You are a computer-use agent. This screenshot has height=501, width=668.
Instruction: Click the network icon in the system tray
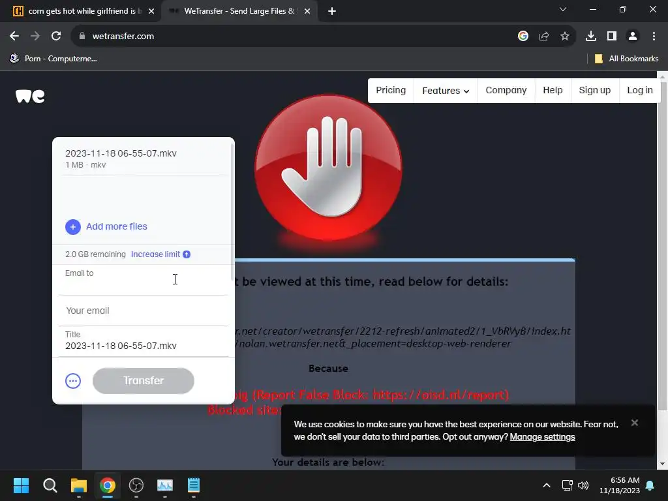tap(567, 485)
